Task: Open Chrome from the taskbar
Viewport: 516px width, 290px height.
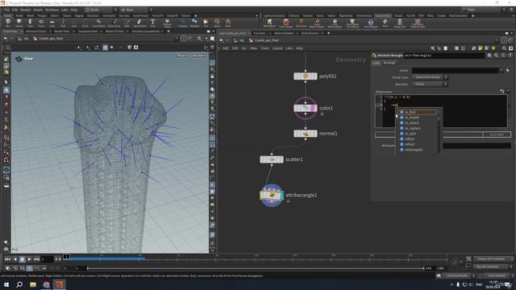Action: tap(47, 284)
